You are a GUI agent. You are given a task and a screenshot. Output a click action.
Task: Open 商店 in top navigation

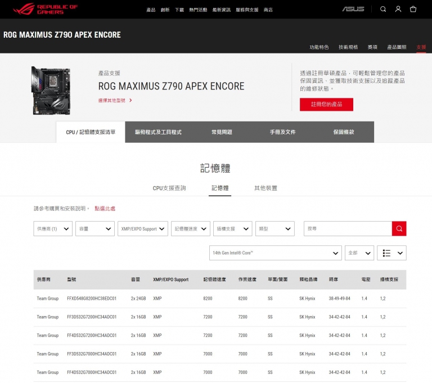pos(268,10)
